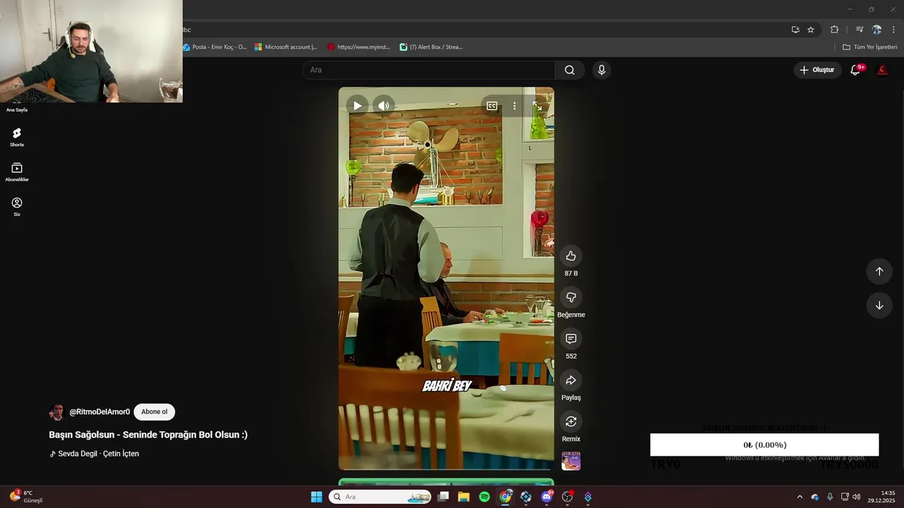Open the https://www.myinst... bookmark
The image size is (904, 508).
[359, 47]
